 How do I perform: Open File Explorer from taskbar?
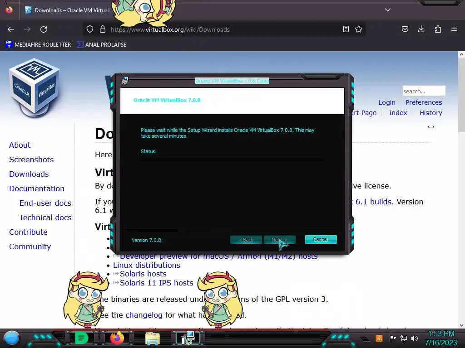(153, 338)
